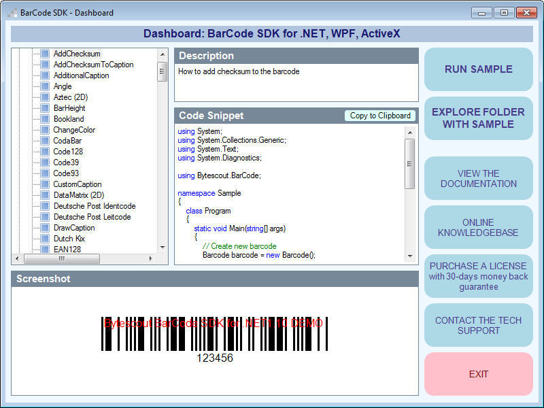Image resolution: width=544 pixels, height=408 pixels.
Task: Click the BarCode SDK title bar app icon
Action: click(12, 12)
